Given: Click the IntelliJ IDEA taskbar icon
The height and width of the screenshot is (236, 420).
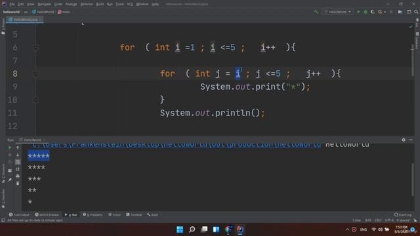Looking at the screenshot, I should coord(240,229).
